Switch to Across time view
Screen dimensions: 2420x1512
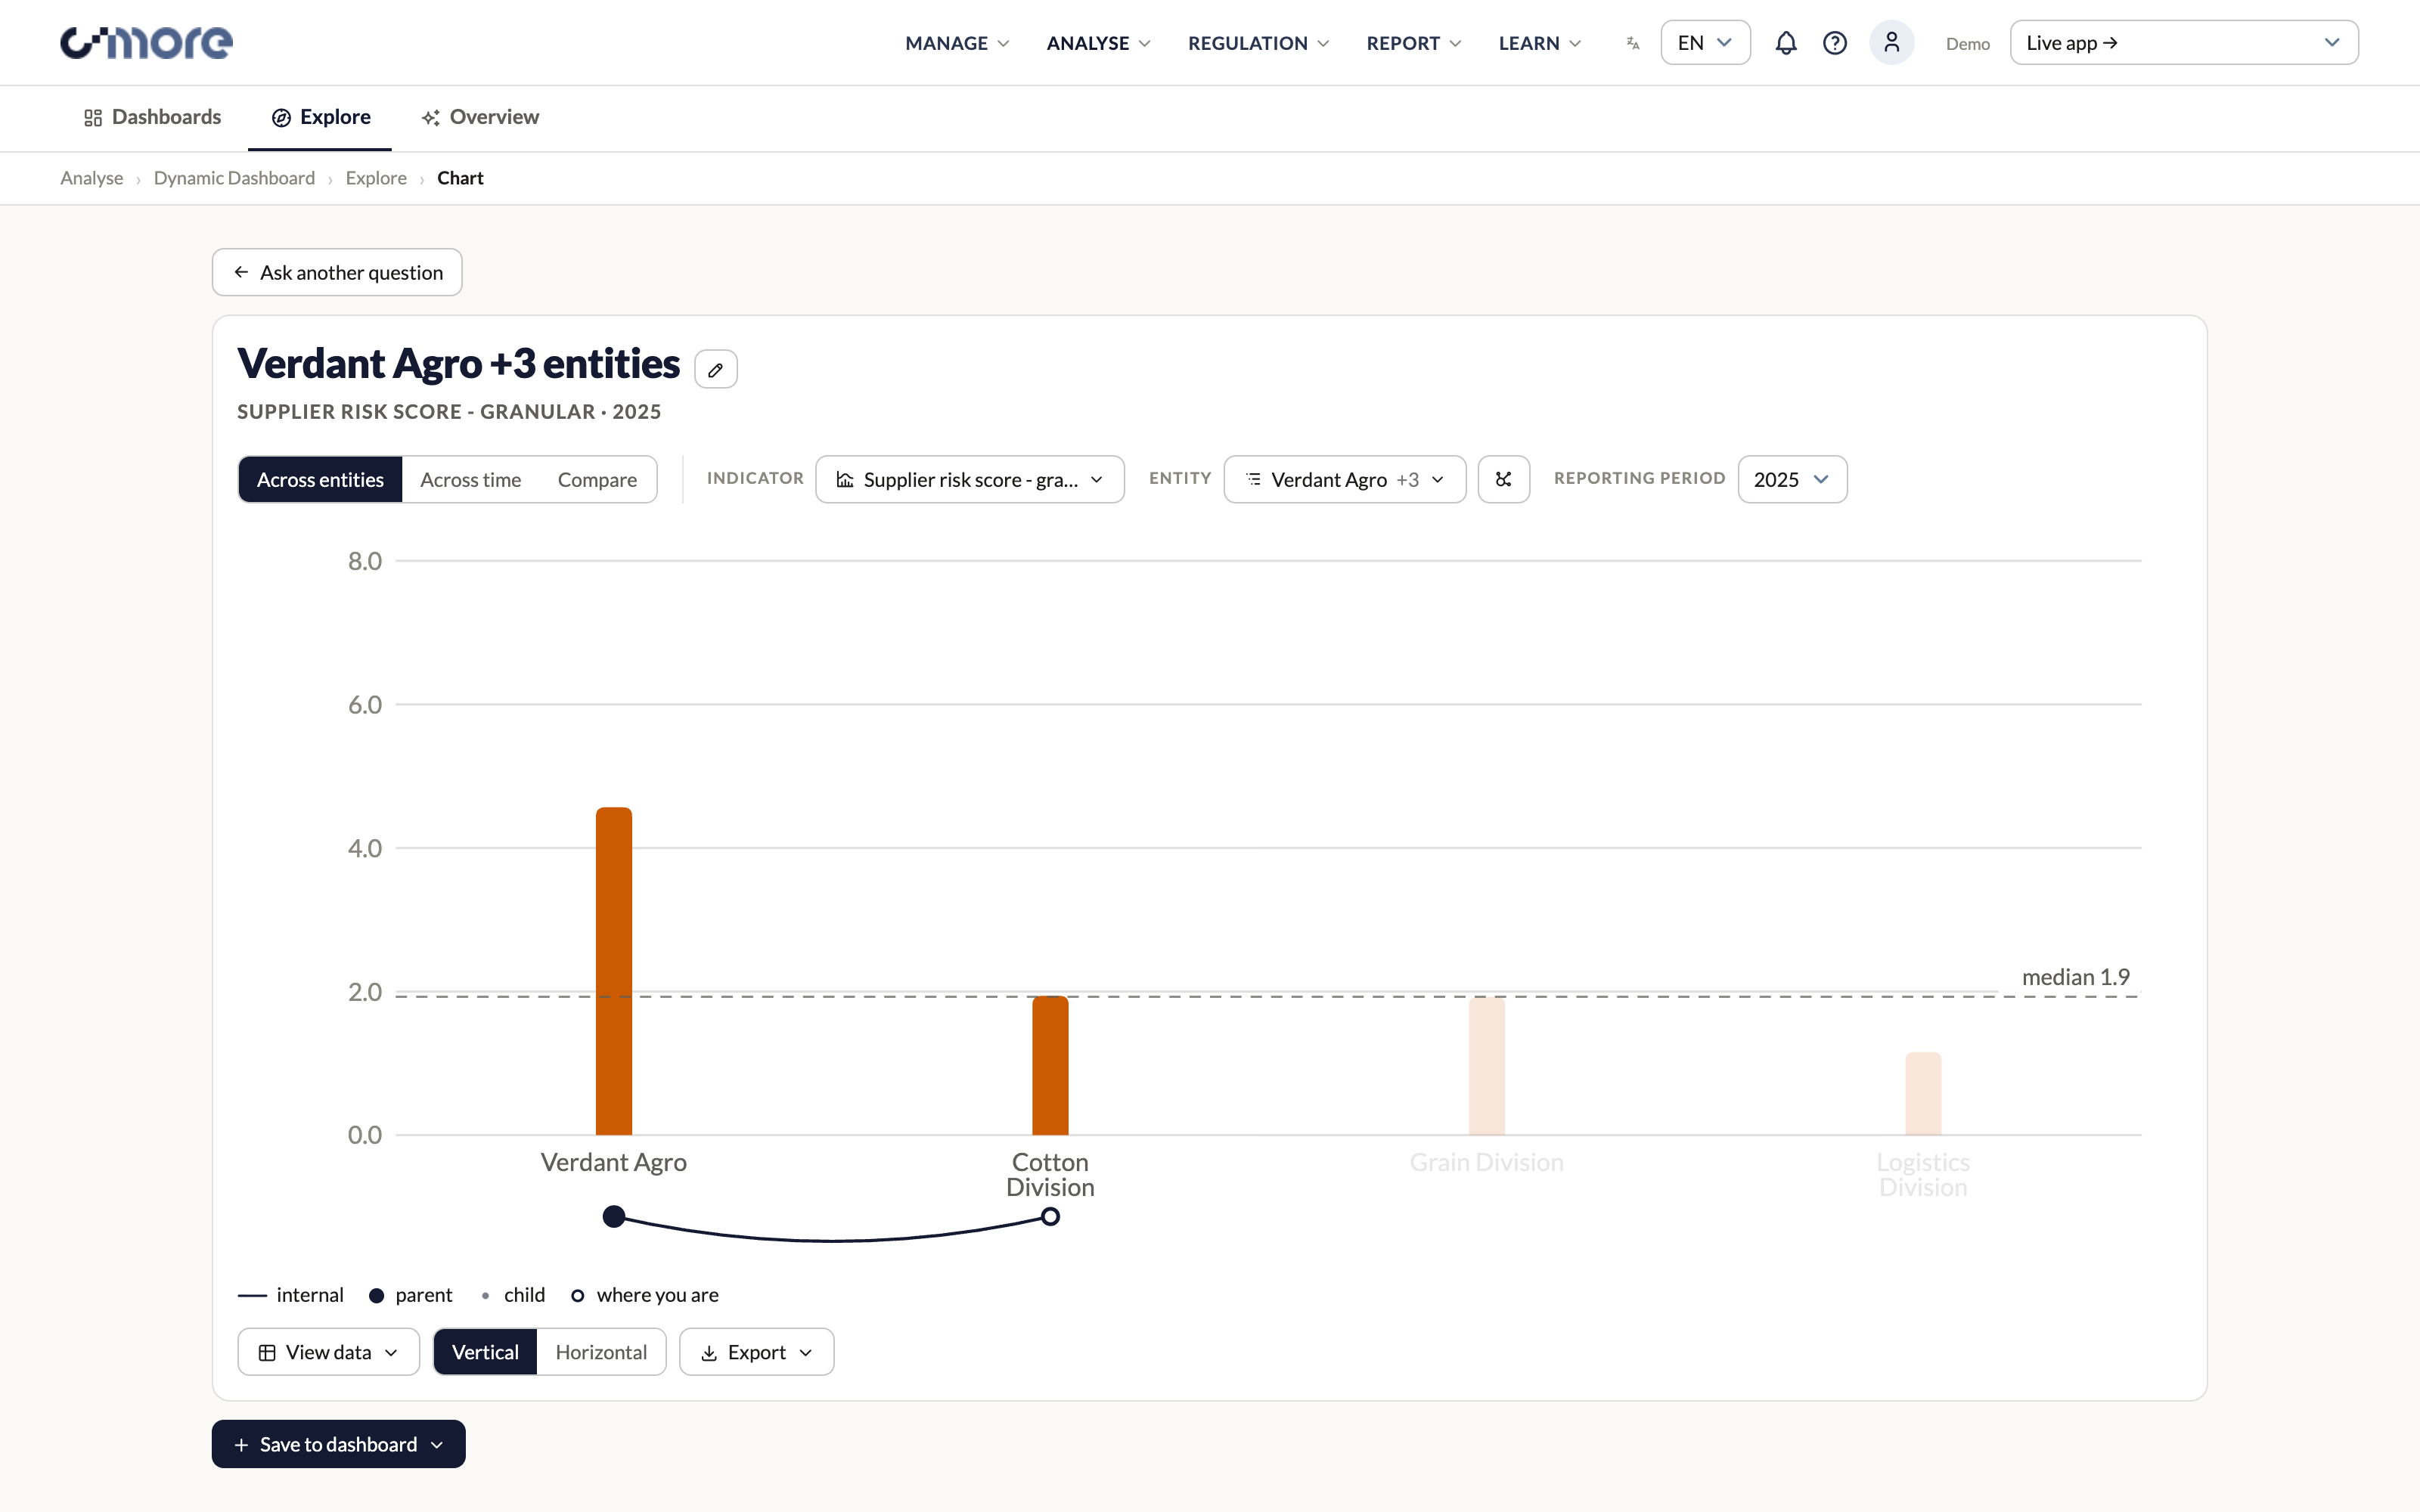coord(470,479)
